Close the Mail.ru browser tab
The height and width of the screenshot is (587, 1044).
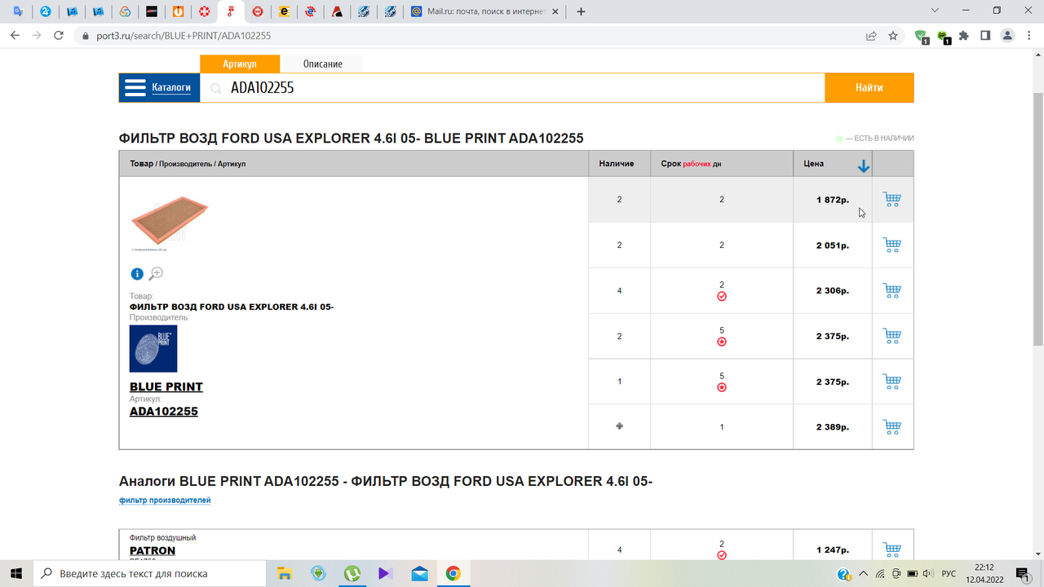555,11
